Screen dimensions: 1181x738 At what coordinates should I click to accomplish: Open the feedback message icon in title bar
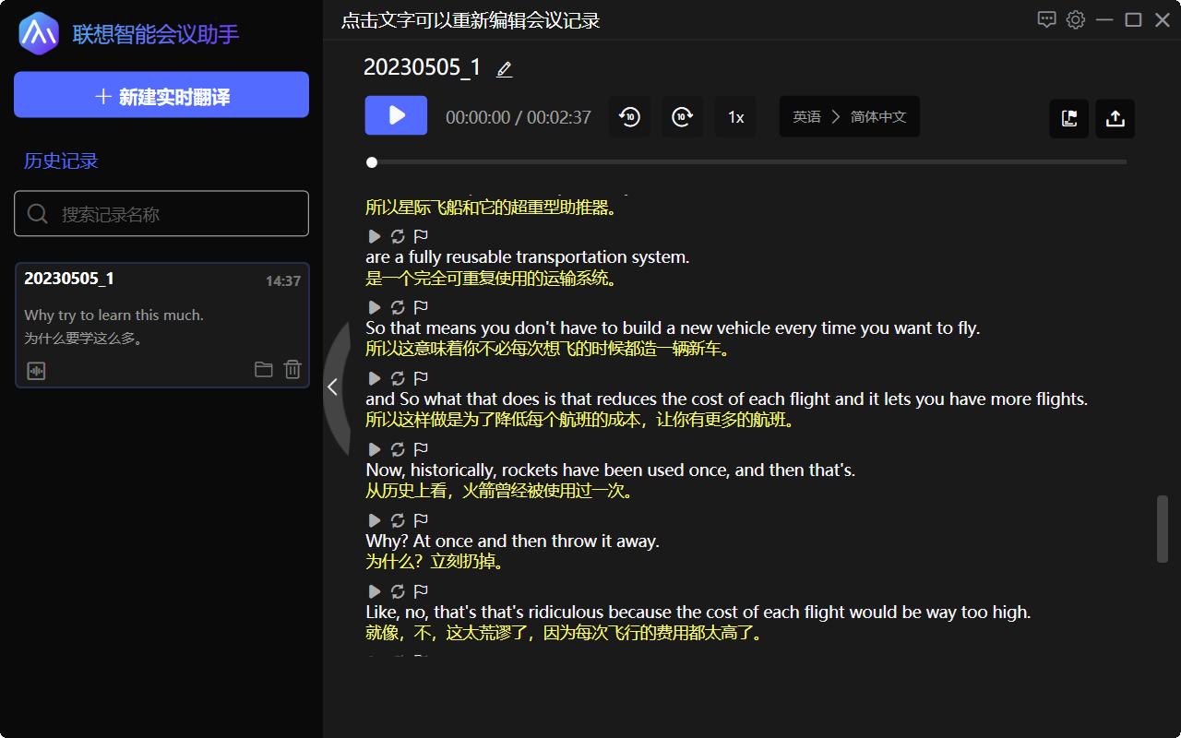[1046, 19]
